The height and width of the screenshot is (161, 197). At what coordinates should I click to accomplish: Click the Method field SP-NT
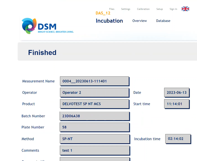(94, 139)
